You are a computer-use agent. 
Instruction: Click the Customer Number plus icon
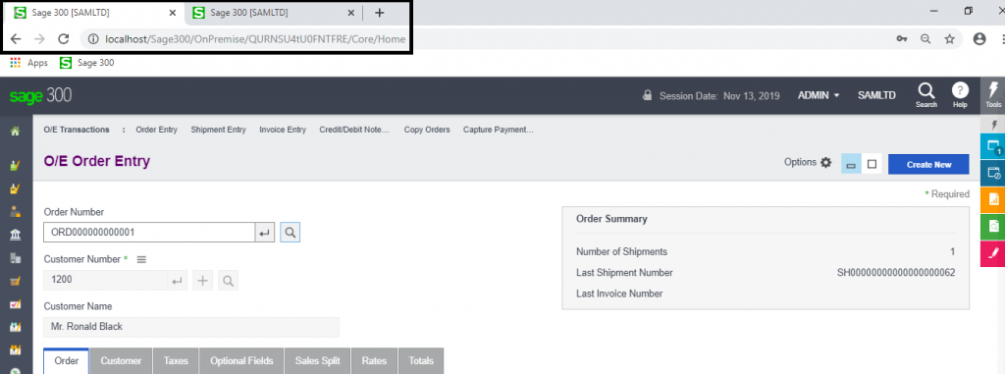pos(202,281)
